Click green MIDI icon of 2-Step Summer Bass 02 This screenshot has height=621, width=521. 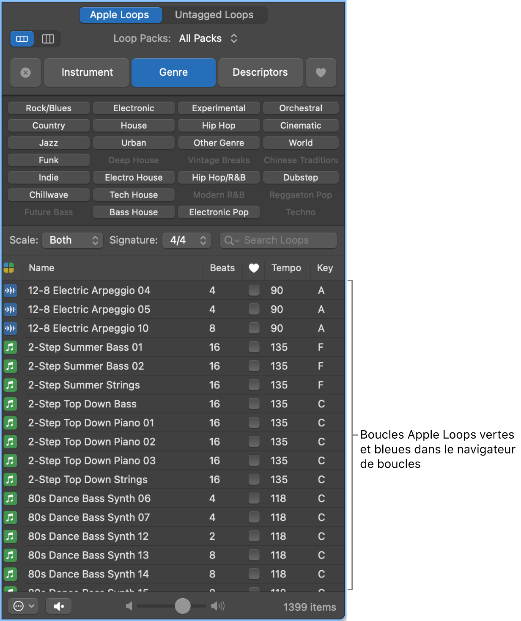click(10, 366)
